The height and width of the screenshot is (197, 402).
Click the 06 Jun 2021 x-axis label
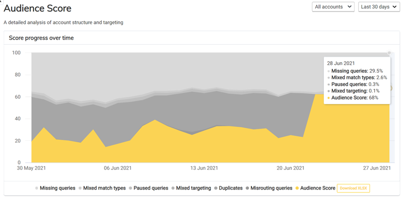[118, 168]
